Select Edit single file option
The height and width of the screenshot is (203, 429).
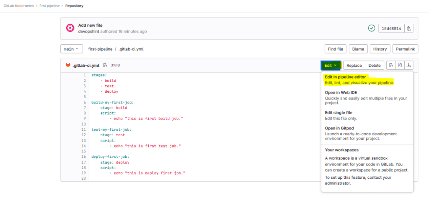coord(339,112)
